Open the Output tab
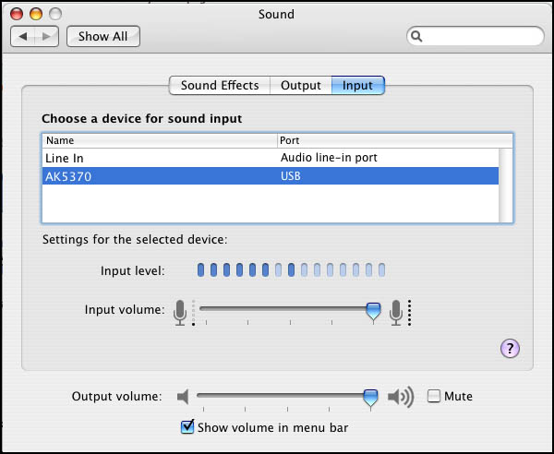Viewport: 554px width, 454px height. coord(300,86)
